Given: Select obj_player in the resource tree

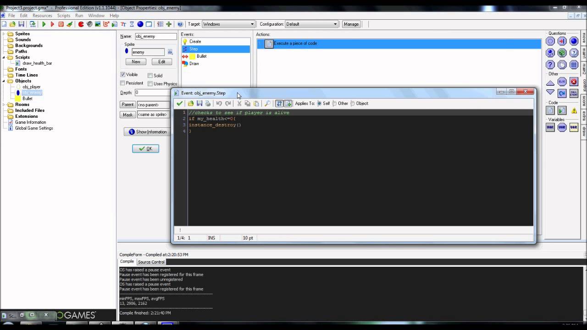Looking at the screenshot, I should (32, 87).
